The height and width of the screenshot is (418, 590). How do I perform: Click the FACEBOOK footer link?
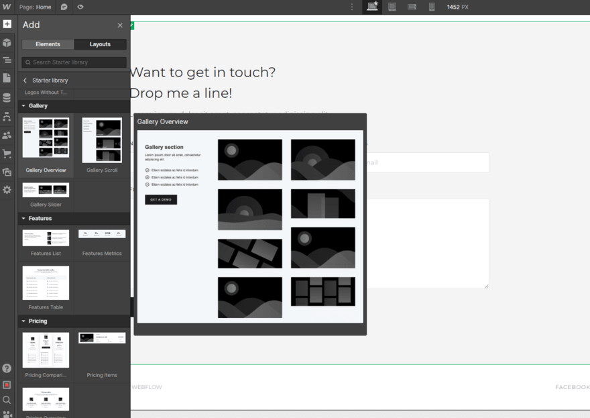[x=573, y=387]
